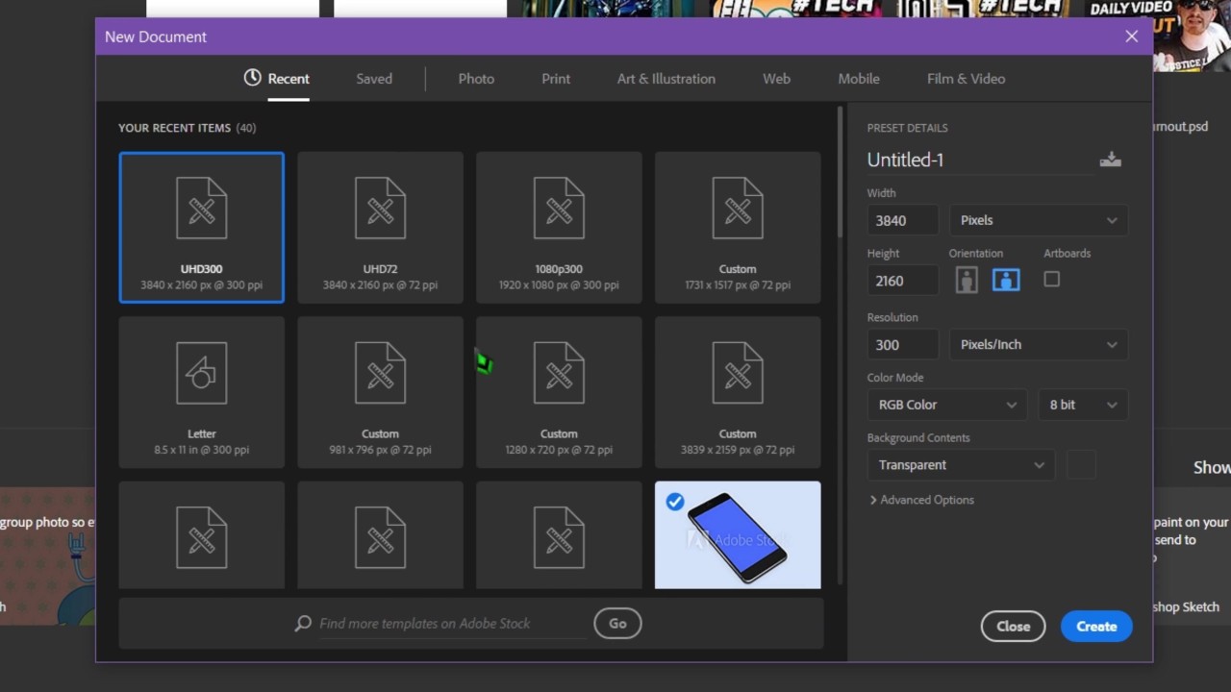
Task: Click the save preset icon beside Untitled-1
Action: tap(1110, 160)
